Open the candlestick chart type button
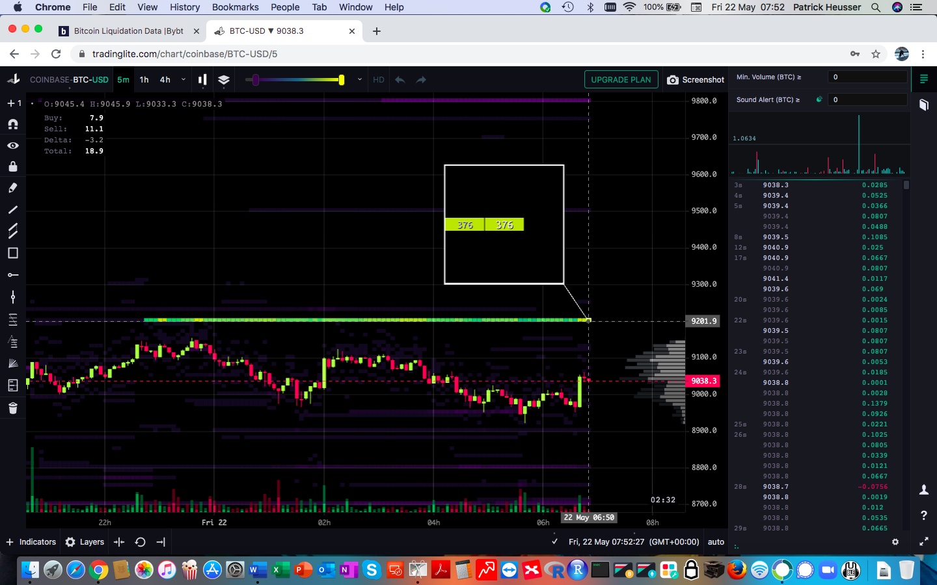 [202, 80]
